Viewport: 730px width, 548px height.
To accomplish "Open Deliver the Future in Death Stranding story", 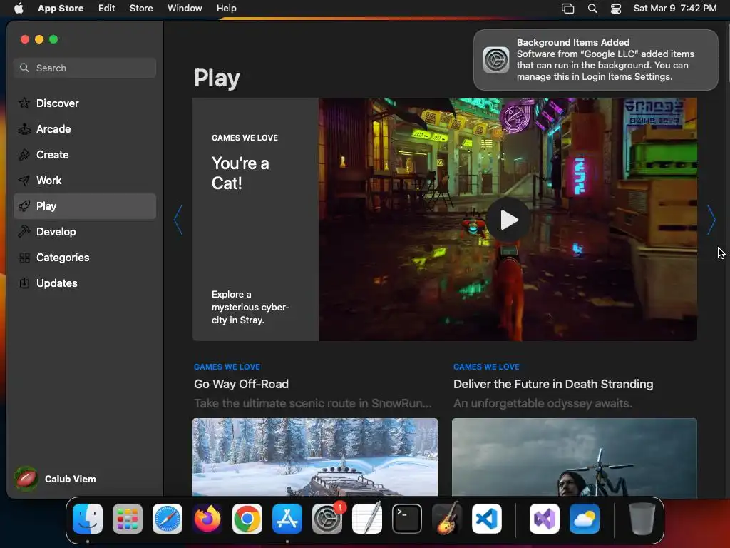I will click(x=553, y=384).
